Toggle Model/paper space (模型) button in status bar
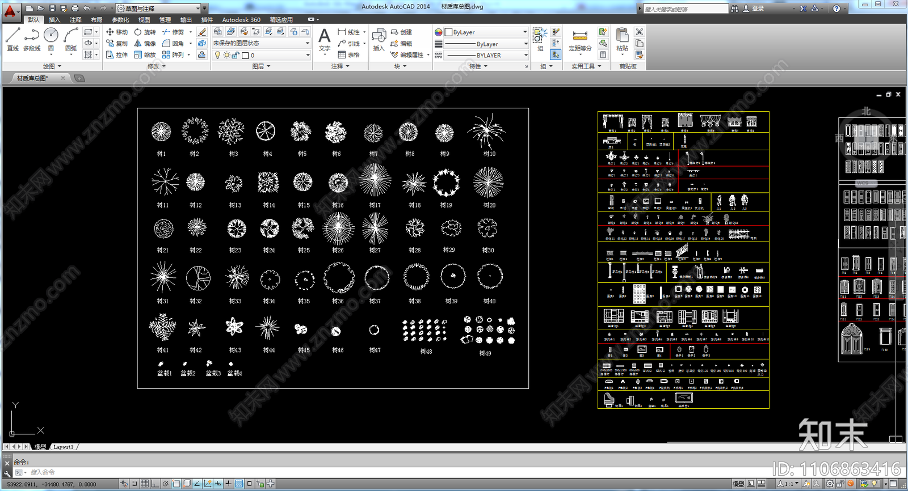Viewport: 908px width, 491px height. (738, 484)
